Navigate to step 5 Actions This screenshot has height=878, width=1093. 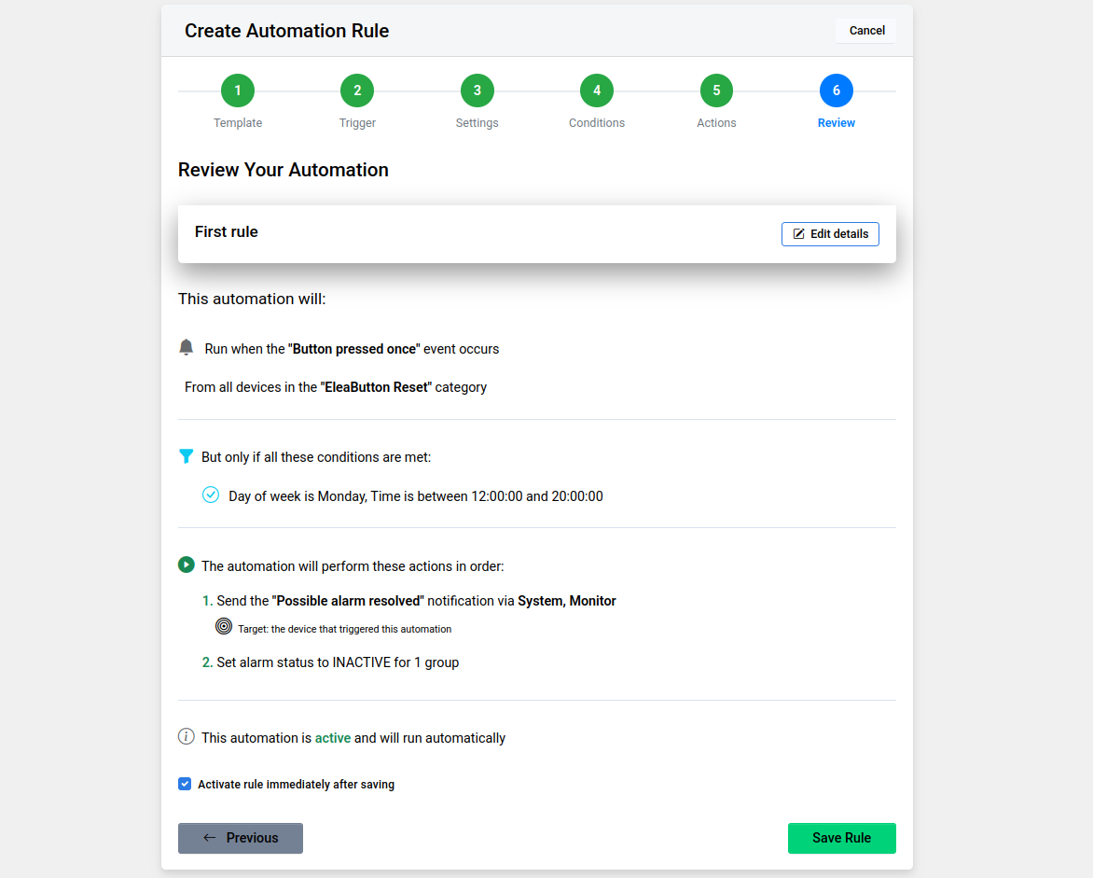coord(716,91)
